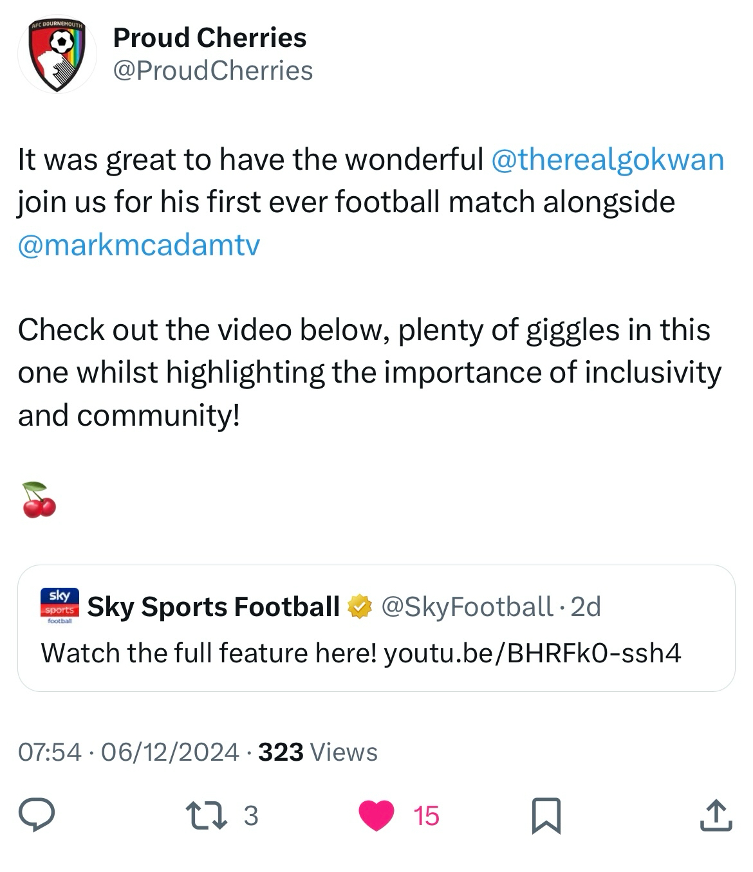Tap the Sky Sports Football logo

tap(59, 606)
